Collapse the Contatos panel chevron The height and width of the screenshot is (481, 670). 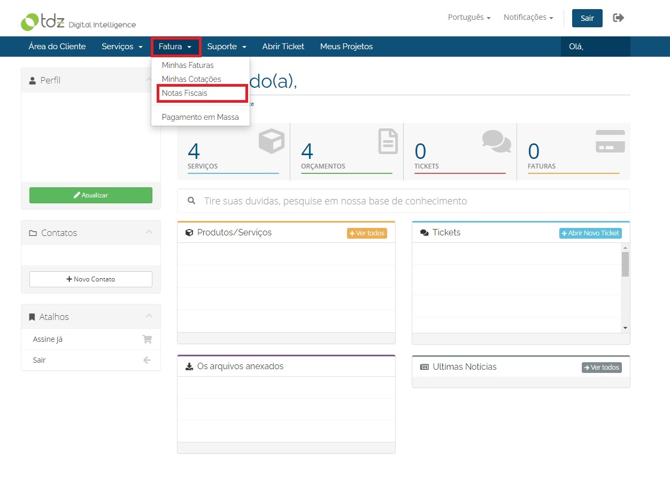[x=149, y=232]
